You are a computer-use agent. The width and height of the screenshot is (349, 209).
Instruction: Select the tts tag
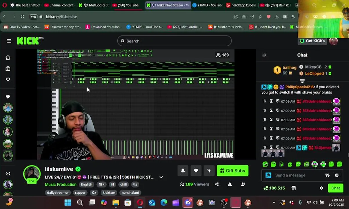(x=135, y=184)
